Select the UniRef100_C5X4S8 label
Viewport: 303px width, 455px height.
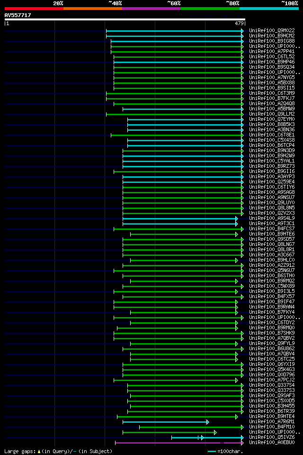272,140
